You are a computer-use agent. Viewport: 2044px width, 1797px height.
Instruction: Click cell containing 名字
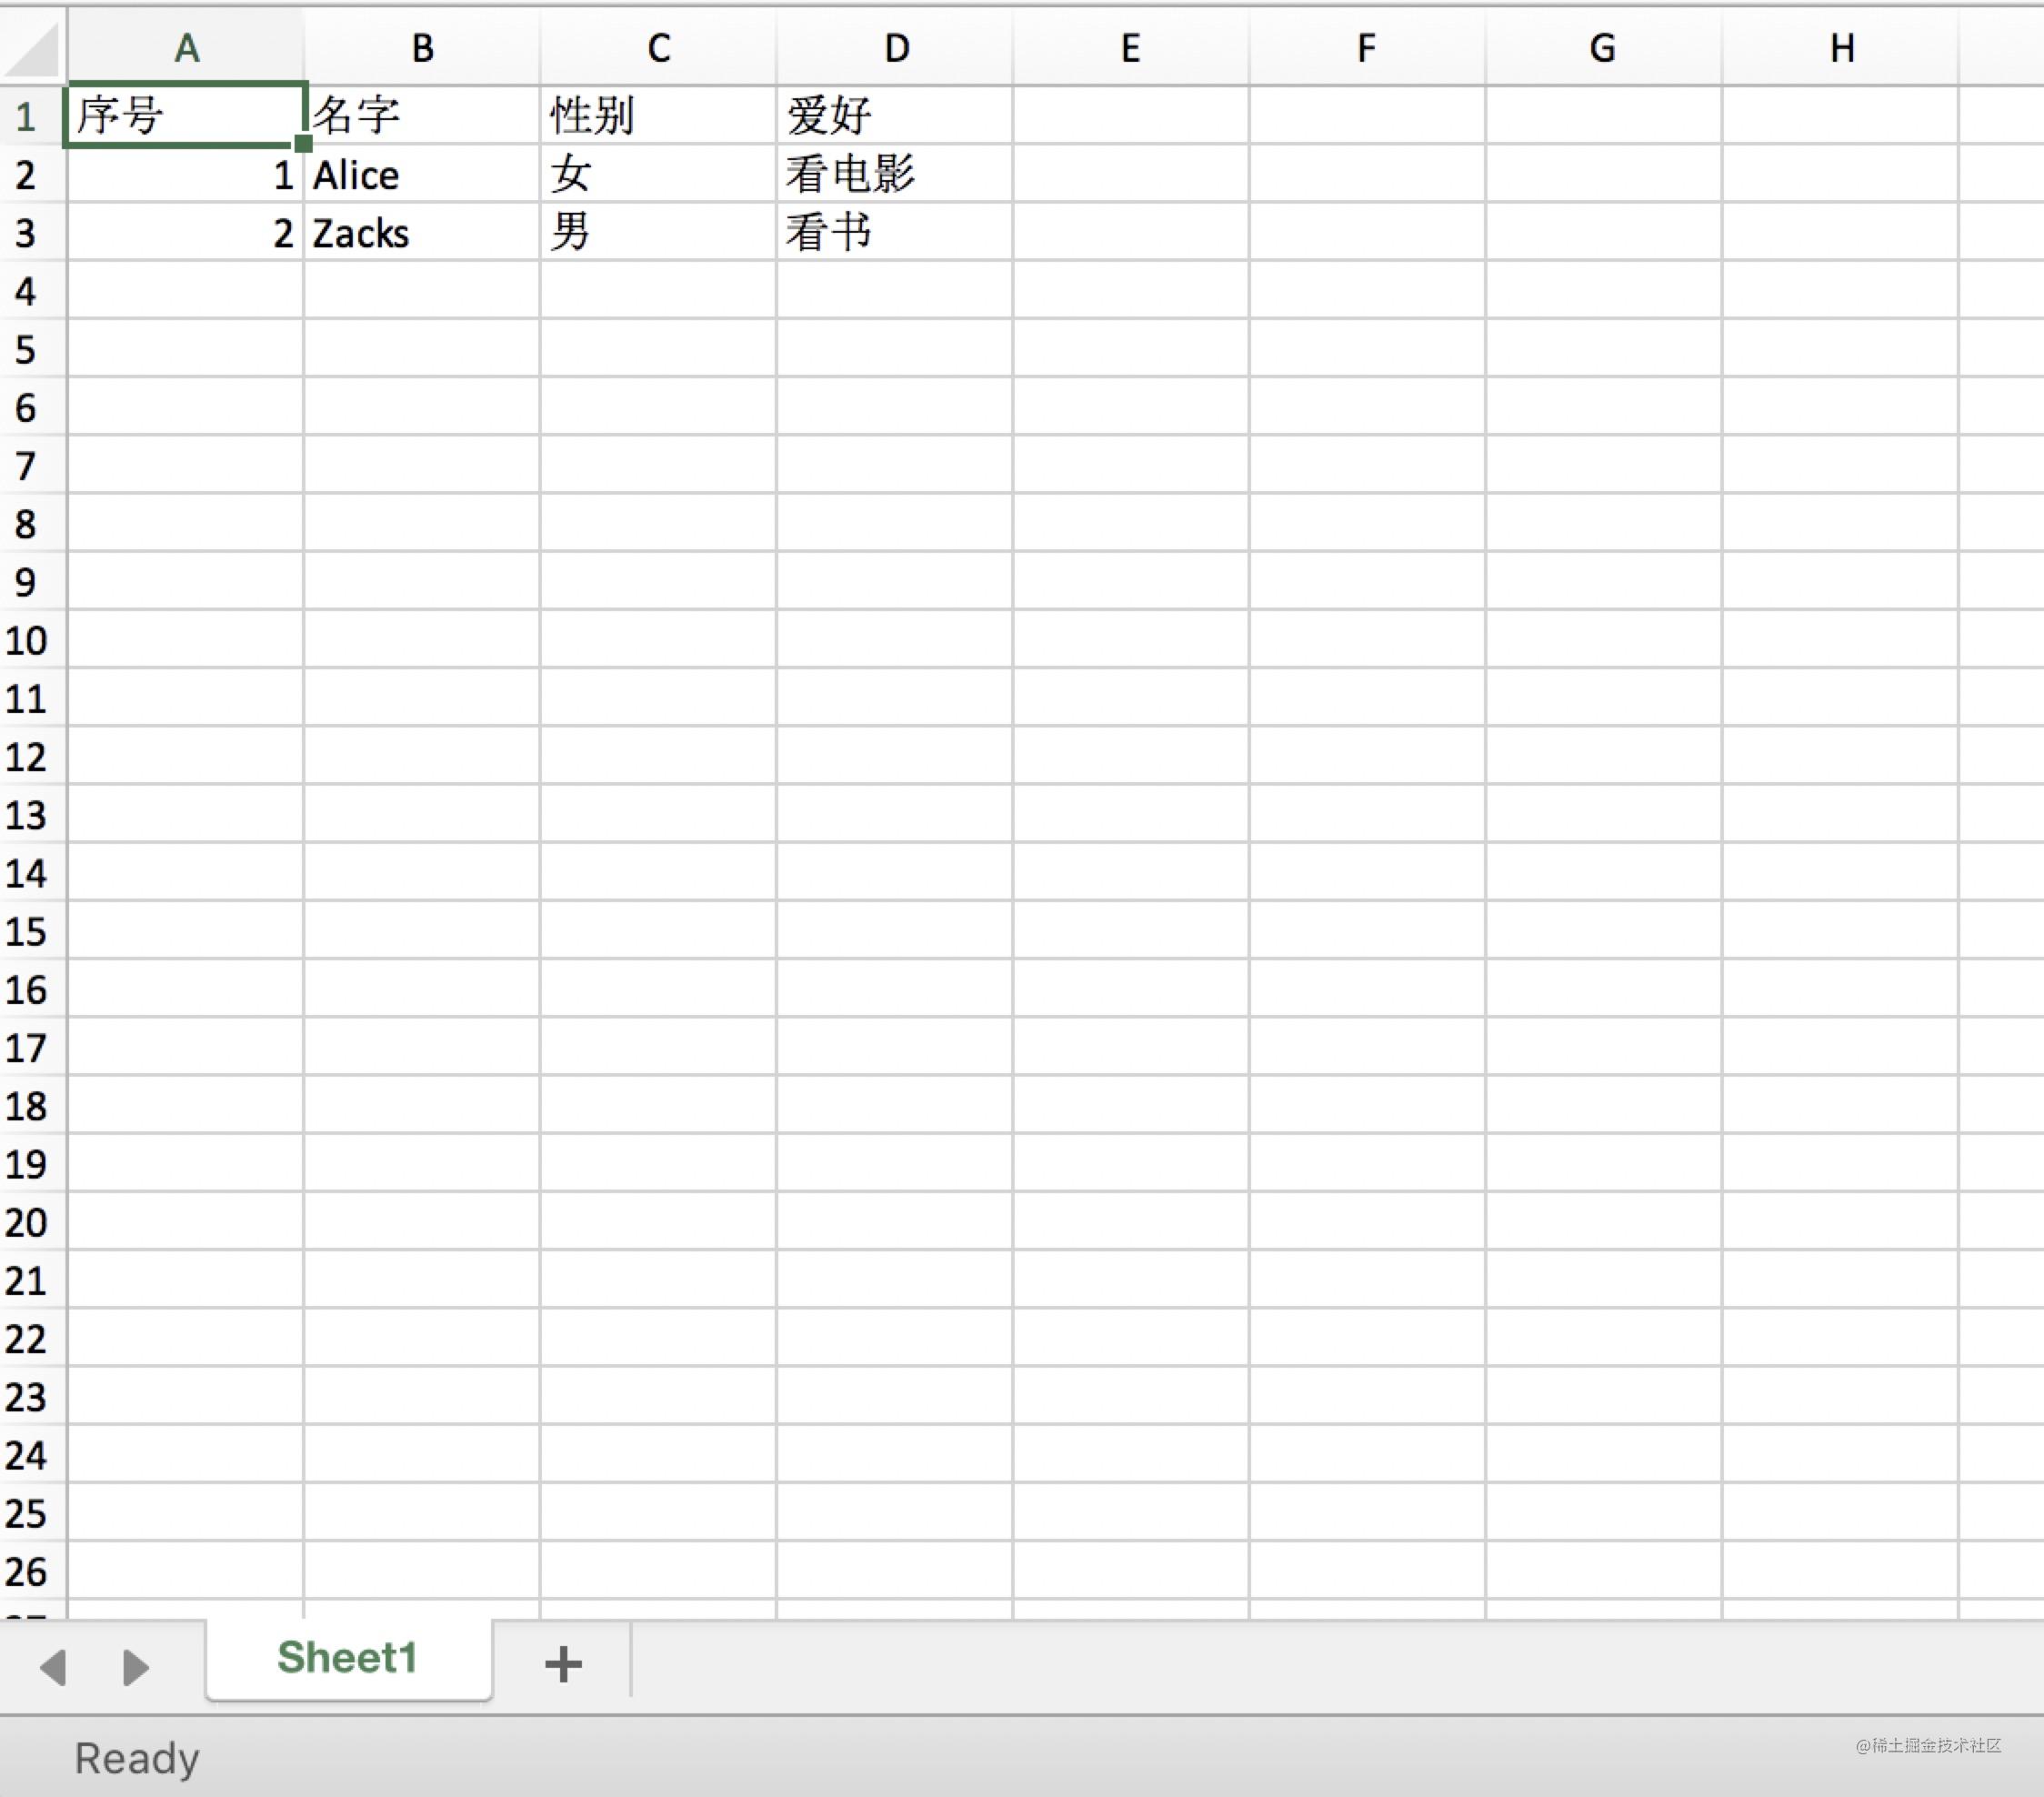(x=422, y=115)
